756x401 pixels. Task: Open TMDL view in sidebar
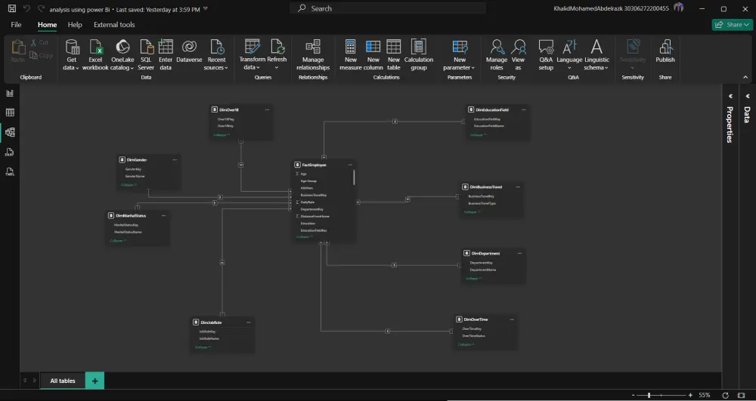[10, 172]
